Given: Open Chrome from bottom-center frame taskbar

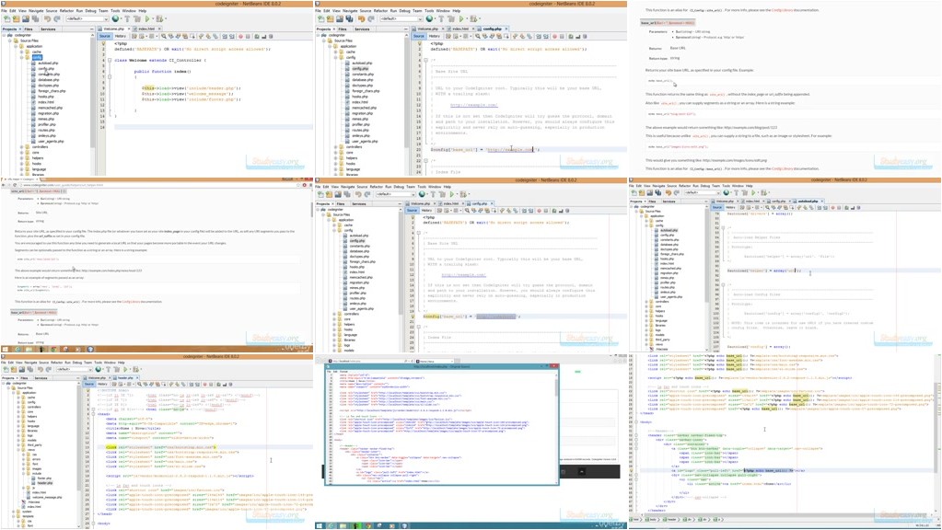Looking at the screenshot, I should (x=368, y=525).
